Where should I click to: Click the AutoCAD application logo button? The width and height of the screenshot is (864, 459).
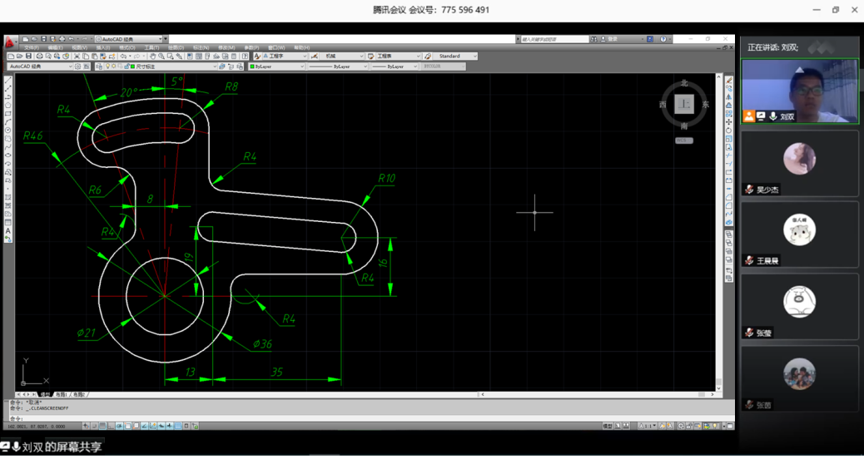[10, 42]
